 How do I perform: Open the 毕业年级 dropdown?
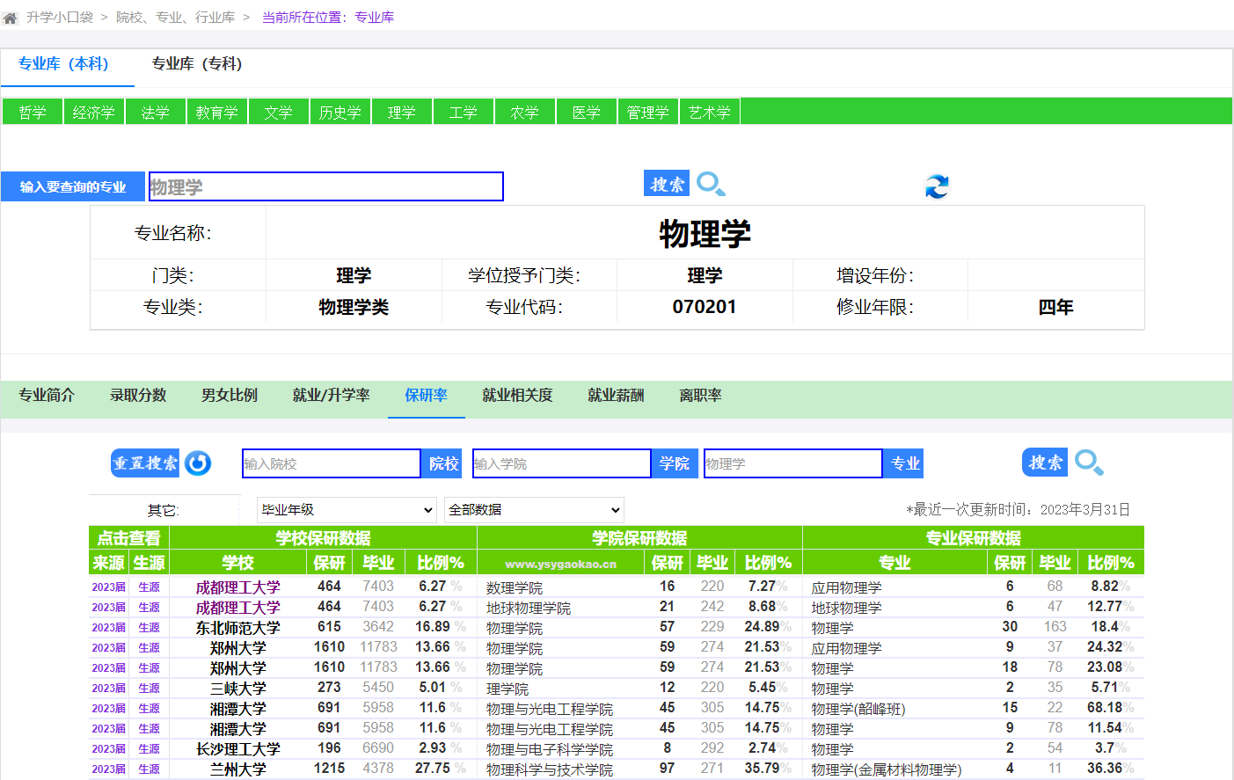point(347,510)
